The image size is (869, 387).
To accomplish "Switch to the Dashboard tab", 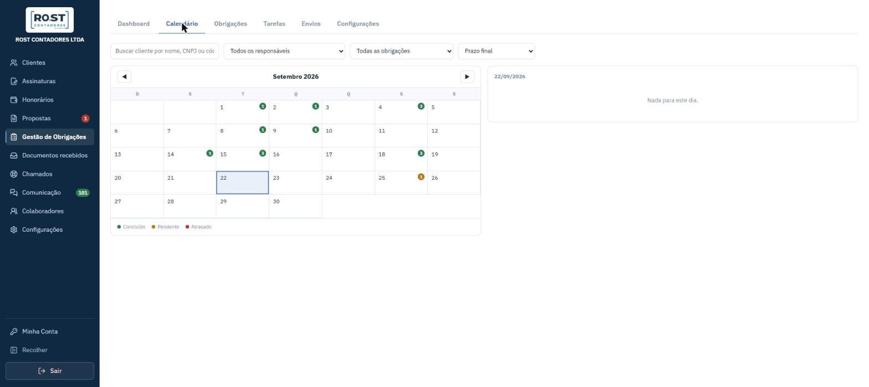I will point(134,24).
